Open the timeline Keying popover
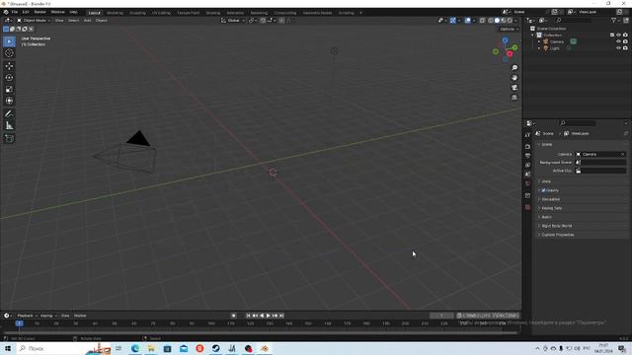 [x=48, y=316]
